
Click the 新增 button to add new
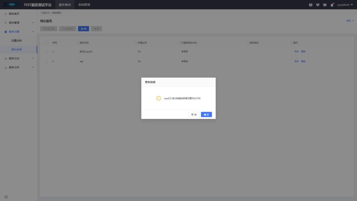coord(83,28)
